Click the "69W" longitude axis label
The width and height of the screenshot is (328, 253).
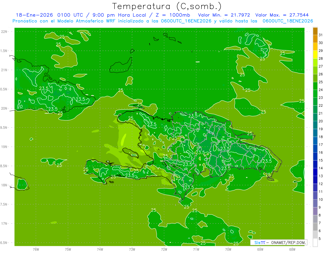[x=260, y=249]
